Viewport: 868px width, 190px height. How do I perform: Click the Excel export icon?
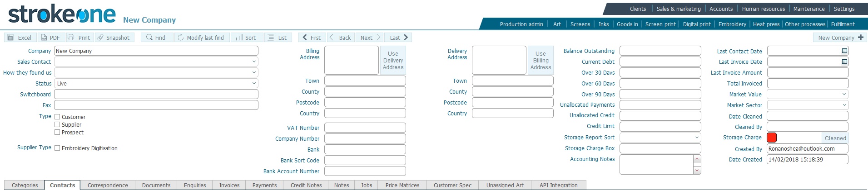pos(10,38)
